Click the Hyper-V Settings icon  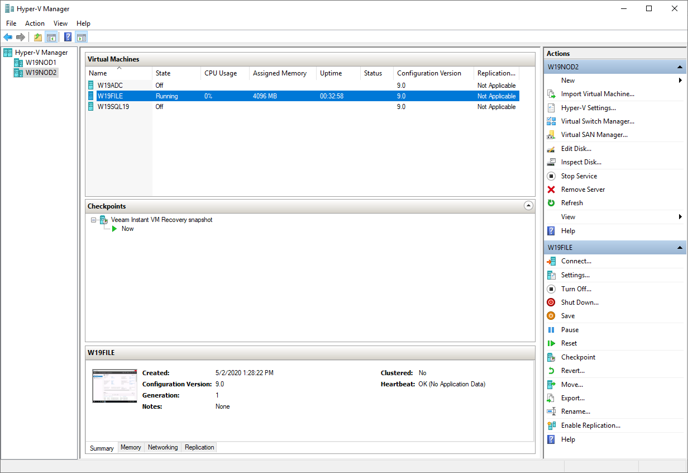point(551,108)
